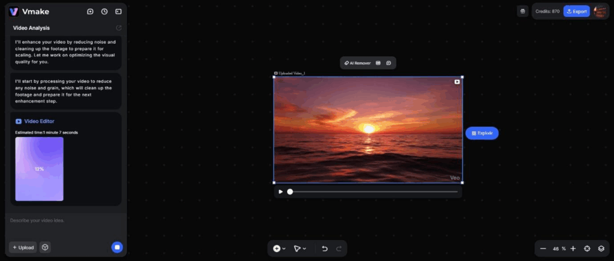Select the sunset video on canvas
This screenshot has width=614, height=261.
click(368, 130)
